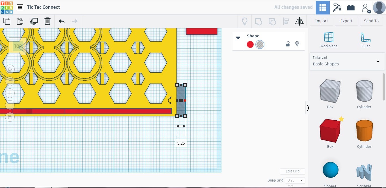Click the Export button

coord(346,21)
